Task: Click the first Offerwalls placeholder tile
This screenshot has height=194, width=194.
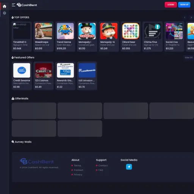Action: point(34,111)
